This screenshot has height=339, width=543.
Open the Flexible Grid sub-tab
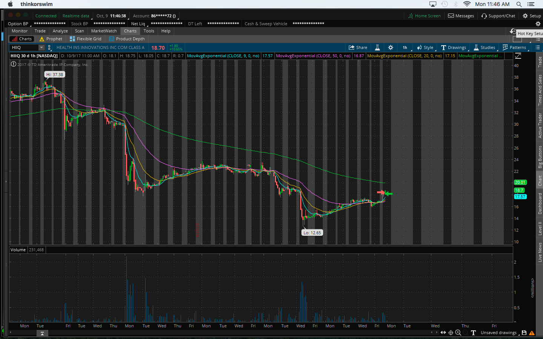click(86, 39)
